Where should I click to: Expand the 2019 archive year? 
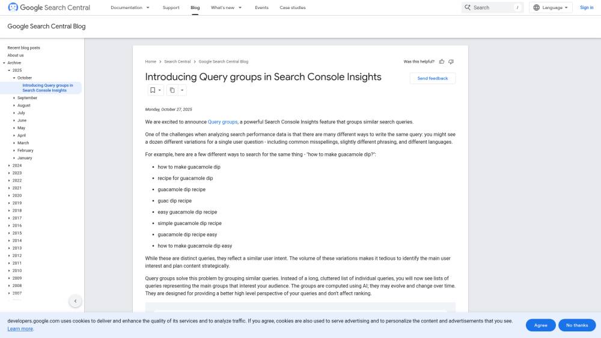tap(9, 203)
